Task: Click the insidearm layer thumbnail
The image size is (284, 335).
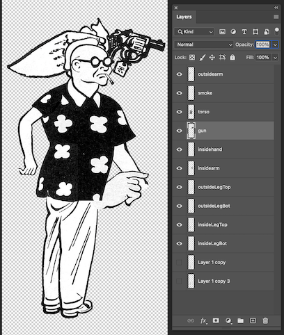Action: pyautogui.click(x=191, y=168)
